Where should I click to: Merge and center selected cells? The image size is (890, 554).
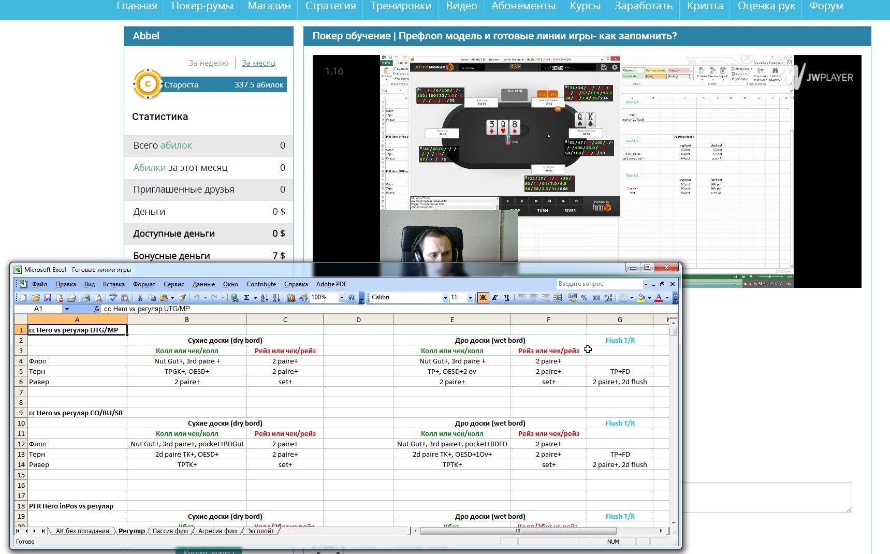558,298
